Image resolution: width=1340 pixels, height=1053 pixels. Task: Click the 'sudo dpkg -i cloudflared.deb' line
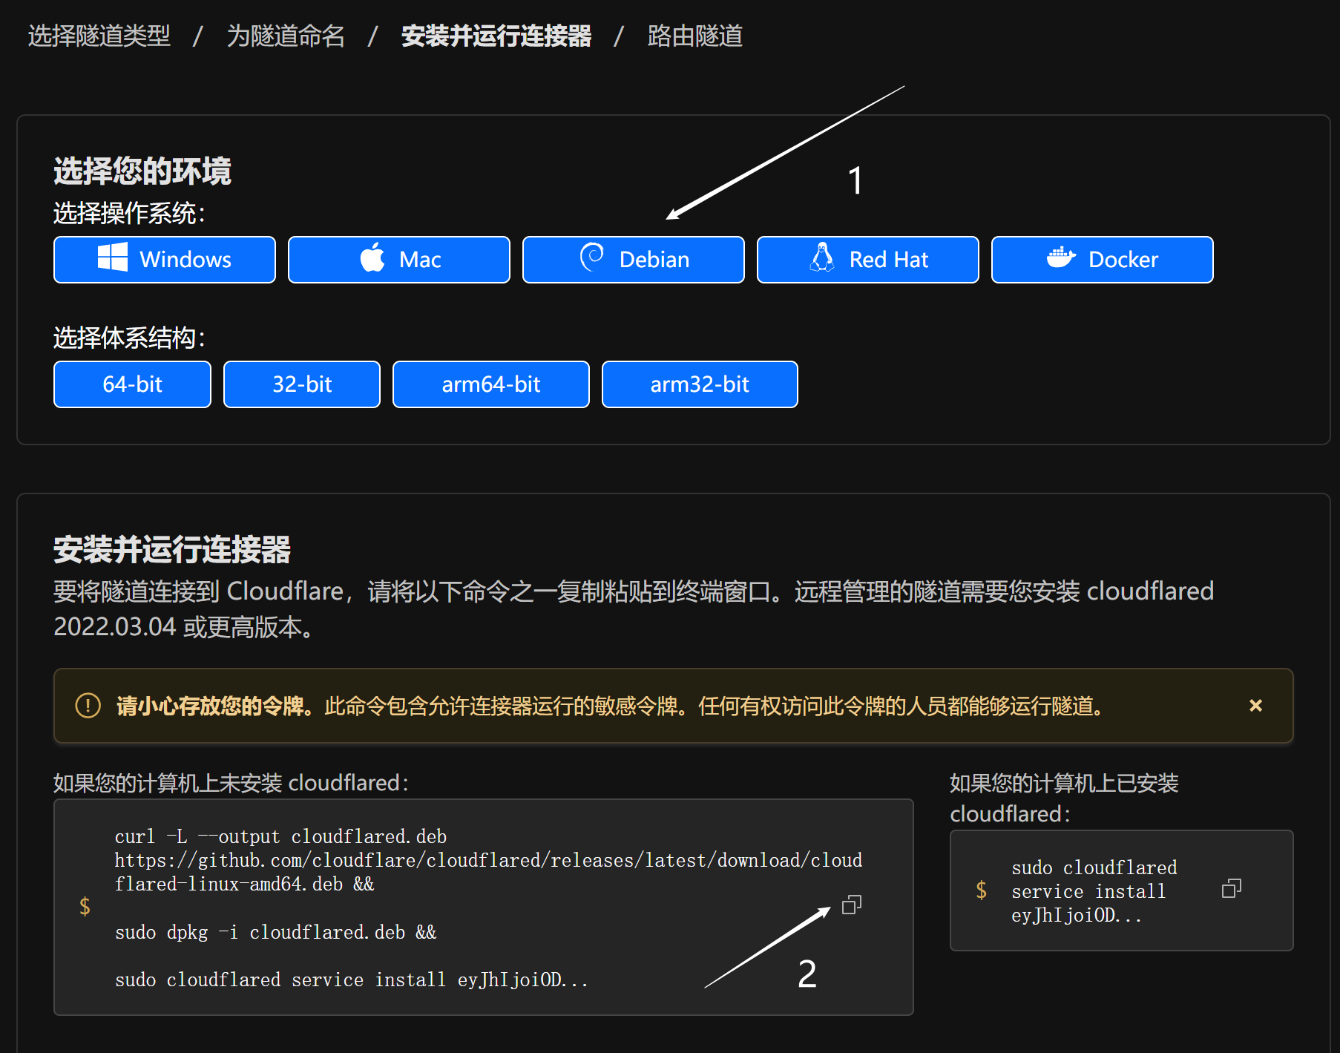point(276,932)
